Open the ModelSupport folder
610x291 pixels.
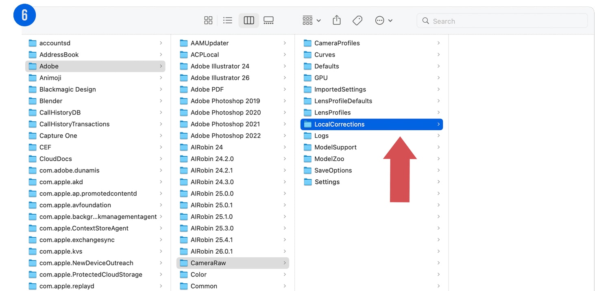click(x=372, y=147)
